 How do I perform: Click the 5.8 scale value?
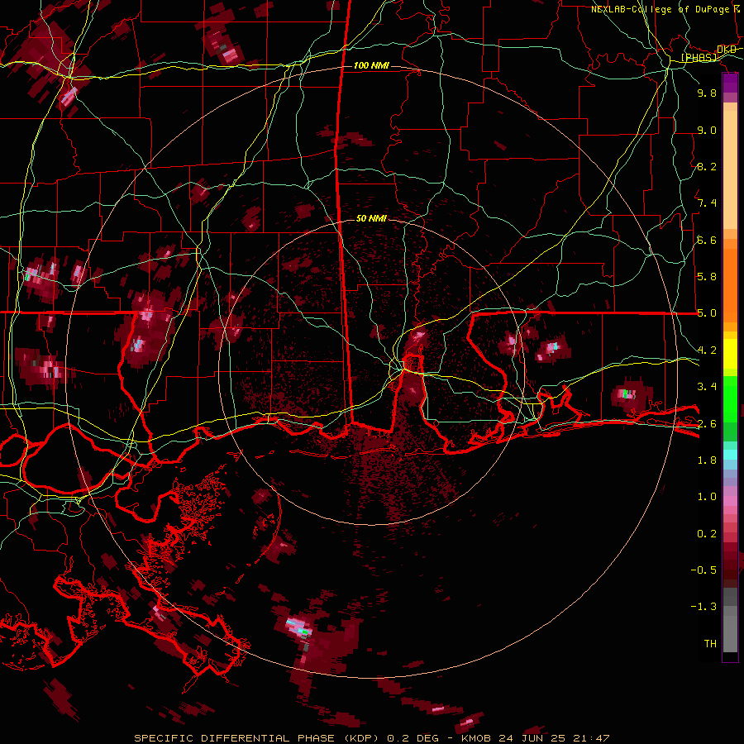(707, 277)
